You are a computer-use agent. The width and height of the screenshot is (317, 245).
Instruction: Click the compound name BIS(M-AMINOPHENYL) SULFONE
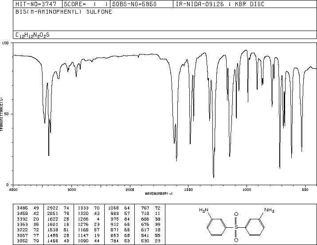(x=64, y=12)
